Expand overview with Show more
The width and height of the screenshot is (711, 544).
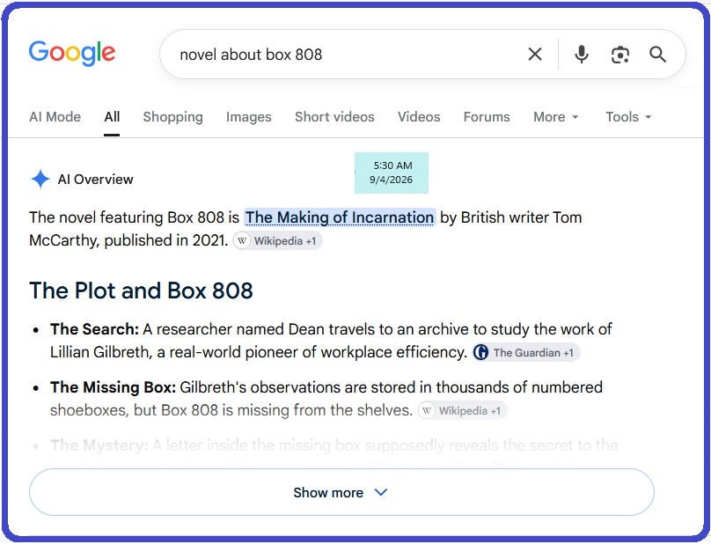tap(341, 492)
